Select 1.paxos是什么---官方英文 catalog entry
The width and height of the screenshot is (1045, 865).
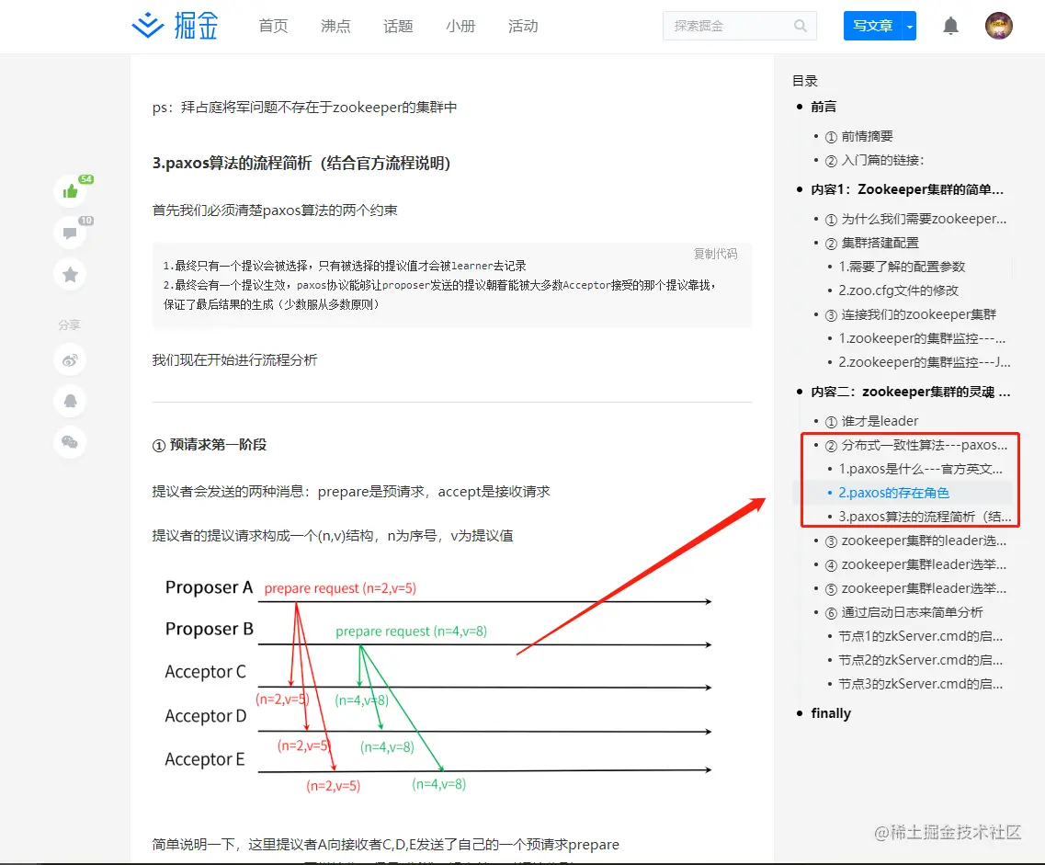[x=920, y=469]
